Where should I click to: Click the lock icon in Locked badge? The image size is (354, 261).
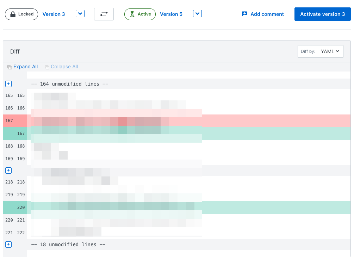coord(13,14)
